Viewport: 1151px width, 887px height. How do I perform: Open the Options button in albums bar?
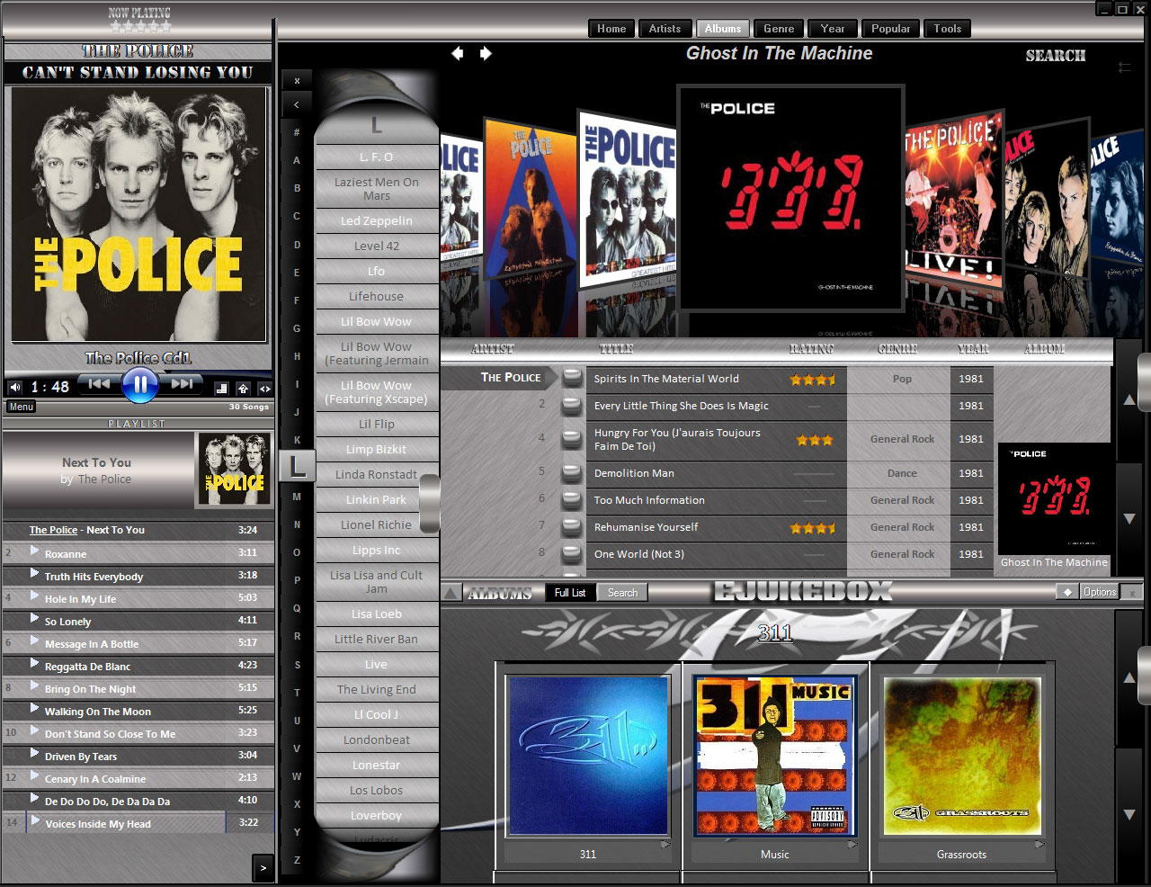pyautogui.click(x=1099, y=592)
